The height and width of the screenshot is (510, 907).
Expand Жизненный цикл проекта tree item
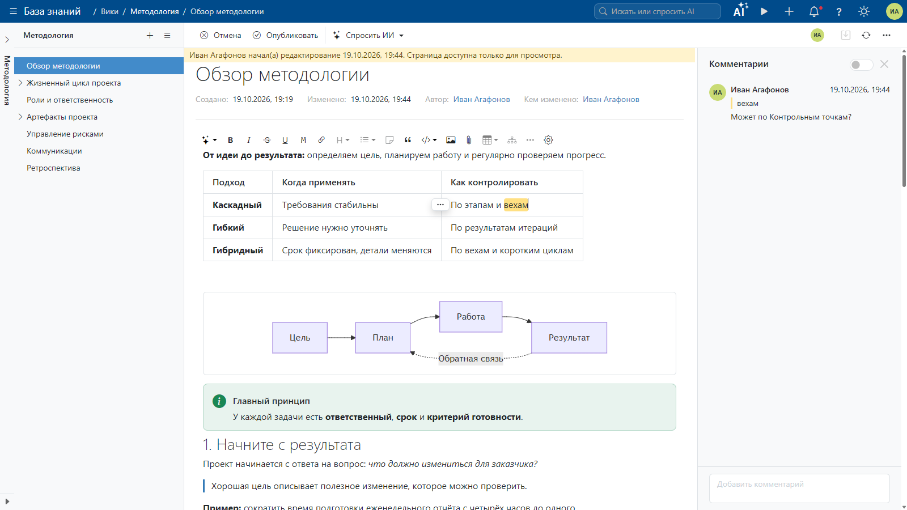click(x=20, y=83)
